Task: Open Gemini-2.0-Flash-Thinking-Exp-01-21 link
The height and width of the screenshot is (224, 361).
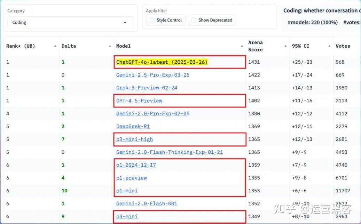Action: coord(170,152)
